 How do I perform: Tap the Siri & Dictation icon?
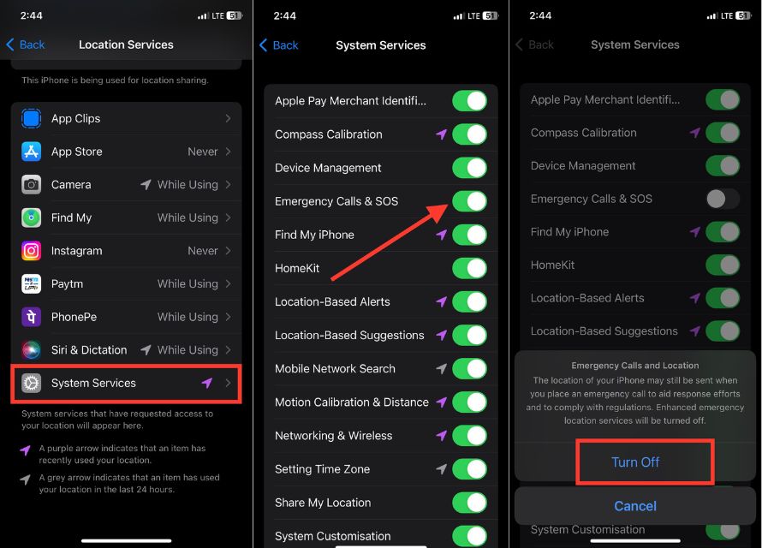pos(31,350)
